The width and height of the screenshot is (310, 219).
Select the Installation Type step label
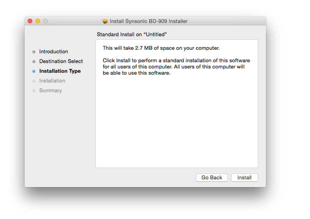click(60, 71)
